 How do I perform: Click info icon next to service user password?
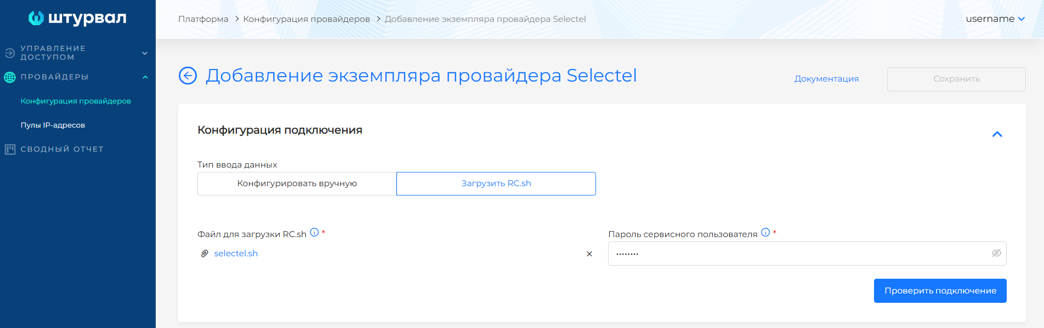tap(765, 232)
